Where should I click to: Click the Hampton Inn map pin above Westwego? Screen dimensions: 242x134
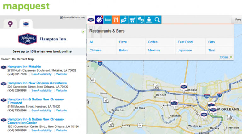pyautogui.click(x=204, y=115)
